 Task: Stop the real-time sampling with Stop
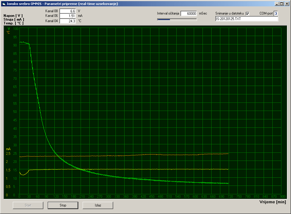pos(63,205)
